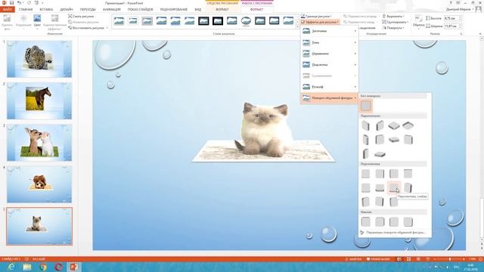Switch to the ВИД tab
Screen dimensions: 484x272
tap(198, 10)
